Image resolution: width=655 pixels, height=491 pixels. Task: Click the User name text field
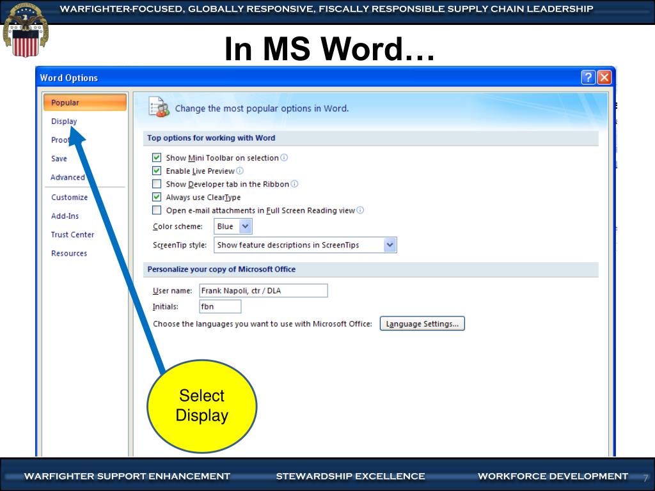point(264,291)
